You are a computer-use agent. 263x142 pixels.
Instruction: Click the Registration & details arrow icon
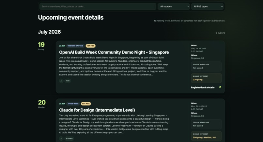(220, 87)
